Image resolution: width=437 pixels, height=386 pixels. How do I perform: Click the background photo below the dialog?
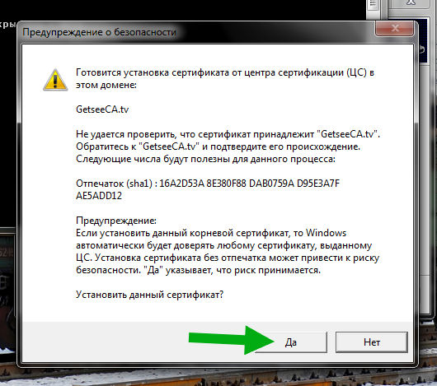(218, 378)
